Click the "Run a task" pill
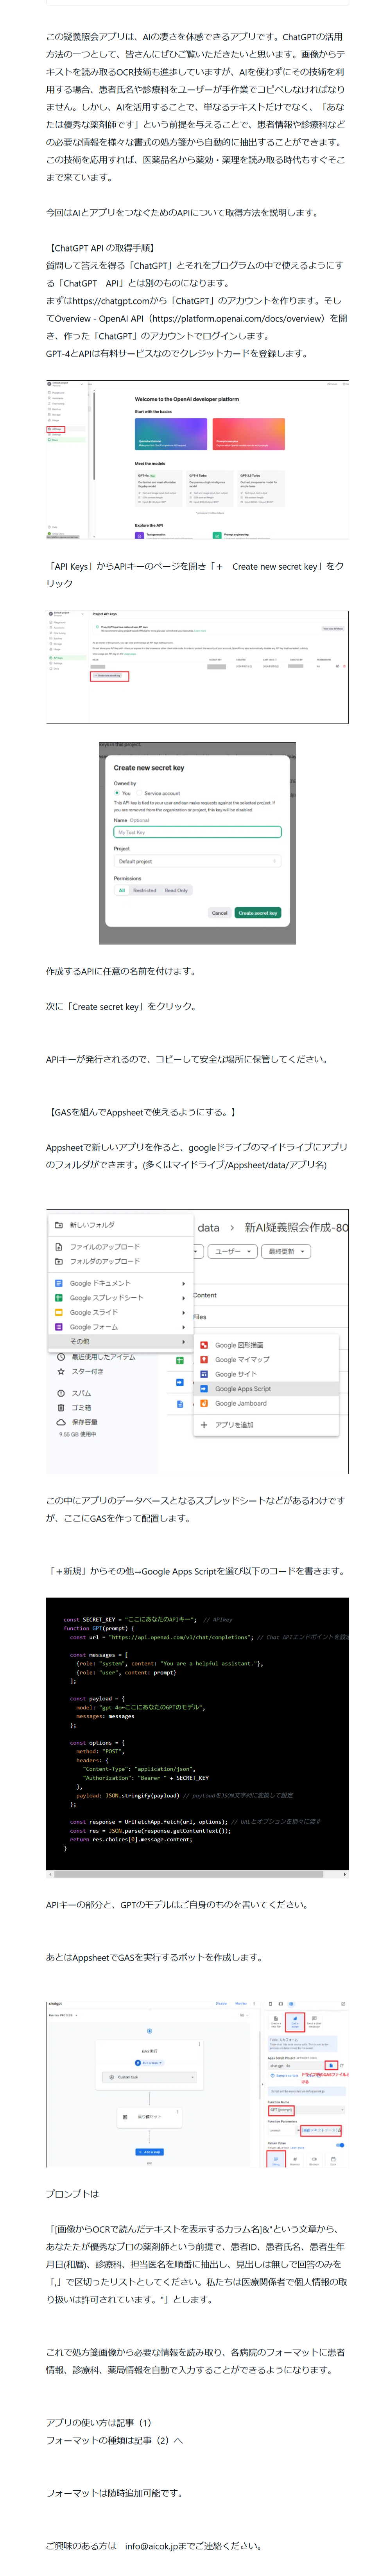This screenshot has width=380, height=2576. 149,2063
